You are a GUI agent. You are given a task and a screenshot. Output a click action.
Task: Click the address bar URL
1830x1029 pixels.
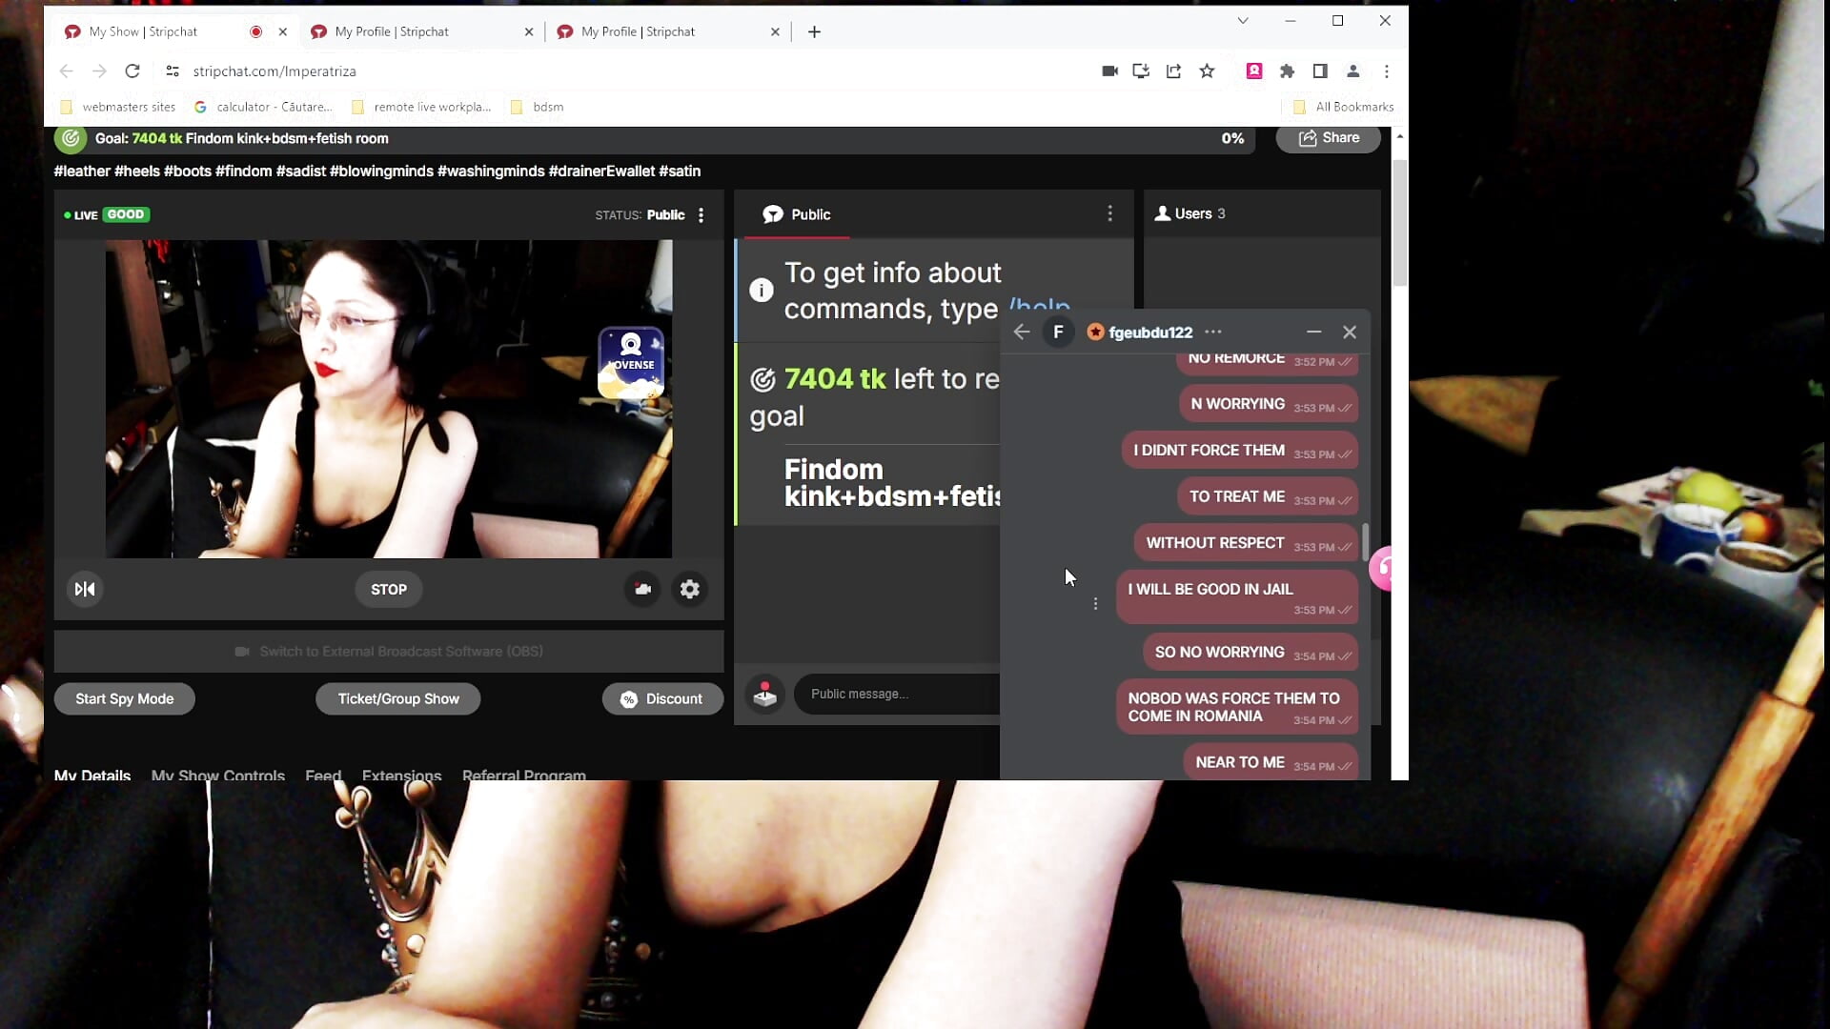[x=274, y=71]
